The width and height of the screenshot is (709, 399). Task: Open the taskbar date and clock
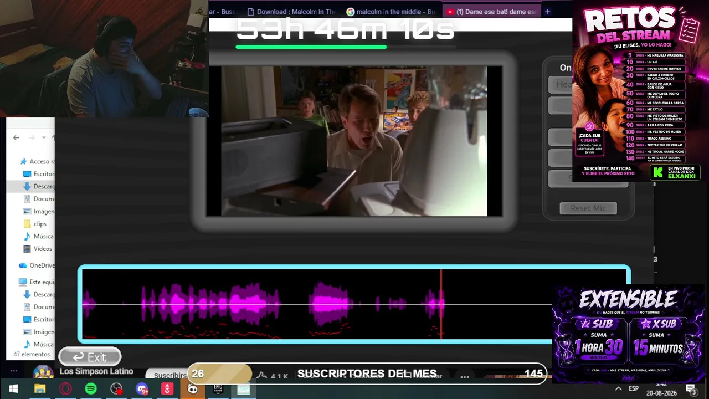tap(661, 389)
